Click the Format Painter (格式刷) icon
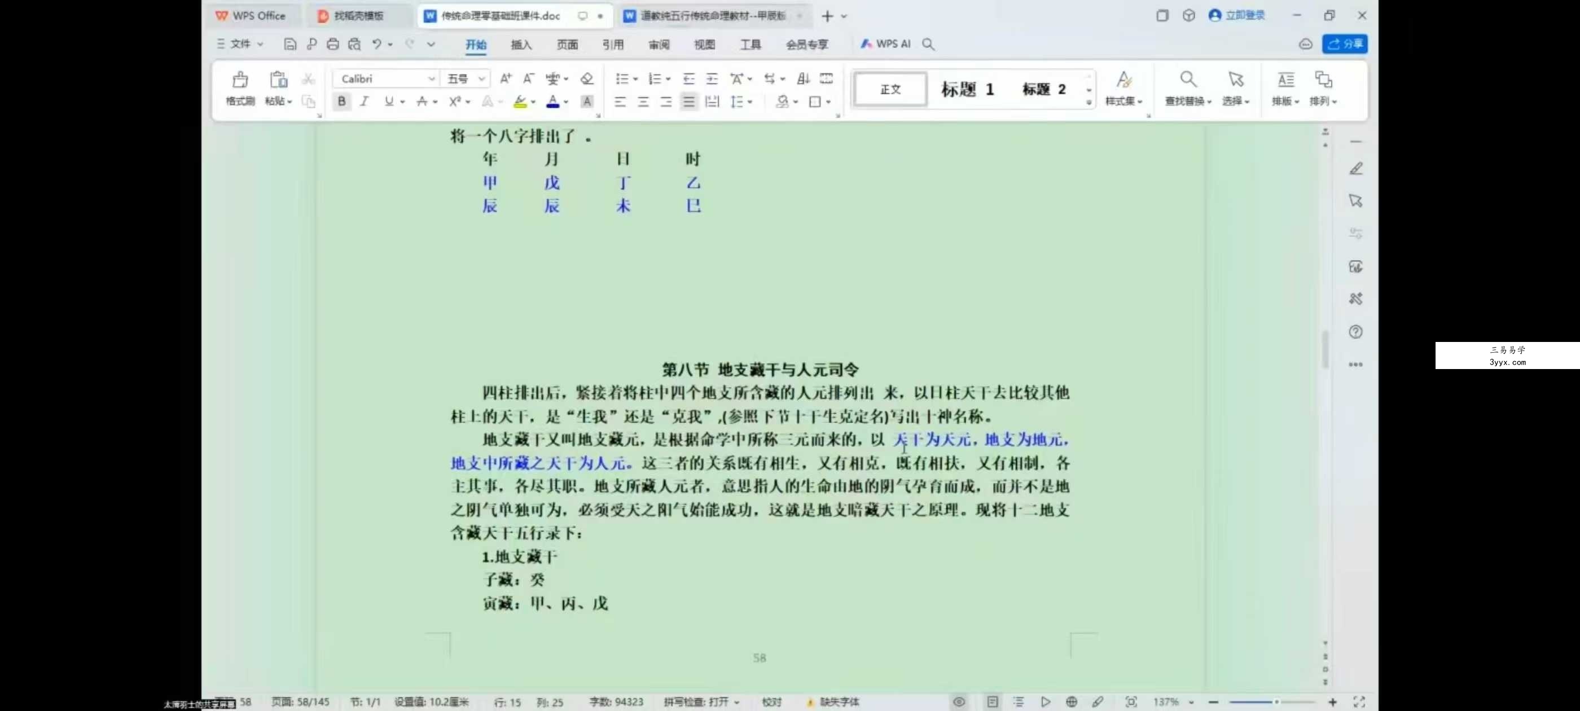This screenshot has height=711, width=1580. click(240, 80)
